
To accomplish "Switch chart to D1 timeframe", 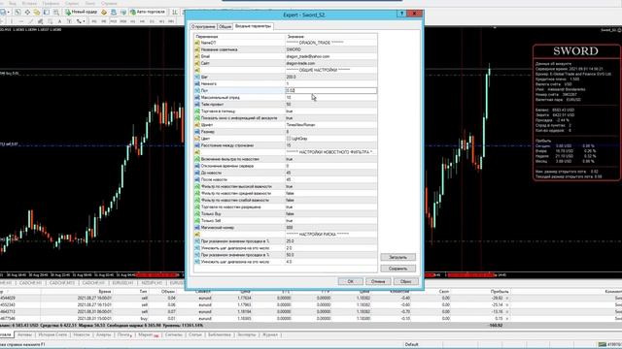I will click(152, 21).
